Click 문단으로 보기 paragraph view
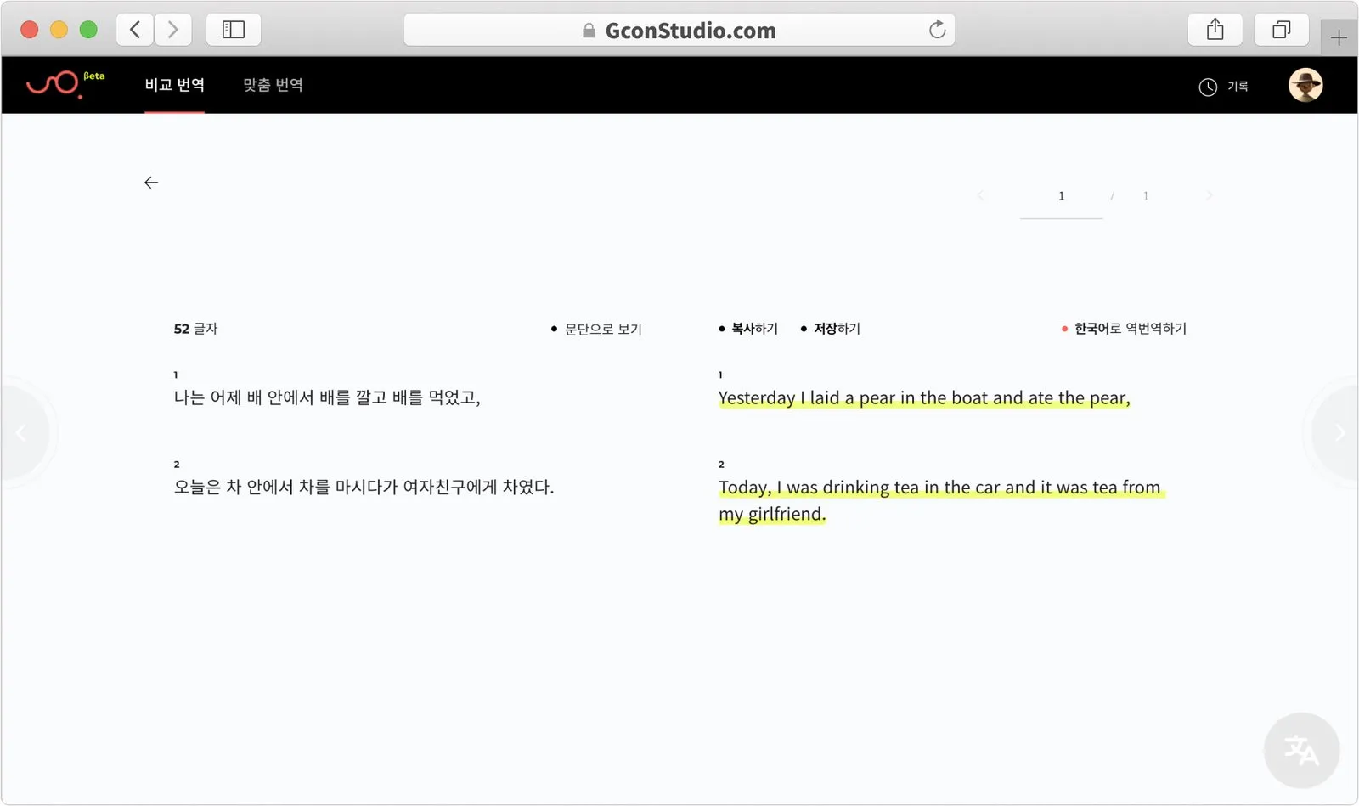 click(596, 329)
